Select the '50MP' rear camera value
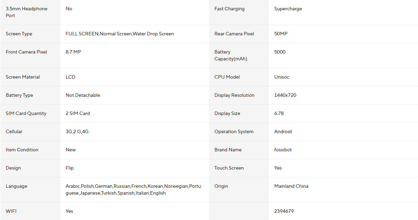Viewport: 418px width, 220px height. (281, 34)
